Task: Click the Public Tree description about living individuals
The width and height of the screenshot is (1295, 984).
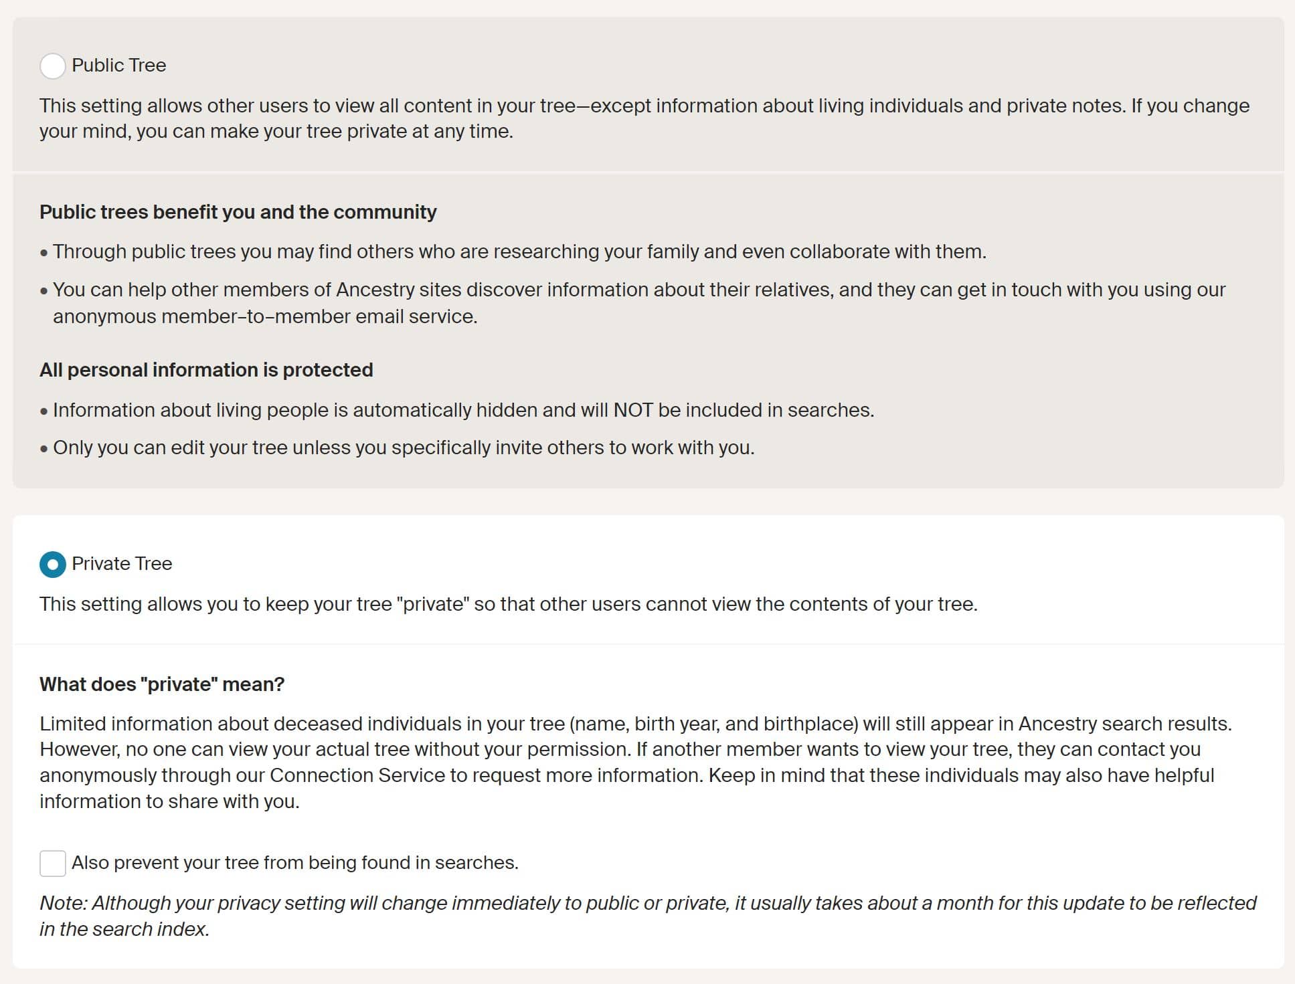Action: pyautogui.click(x=644, y=118)
